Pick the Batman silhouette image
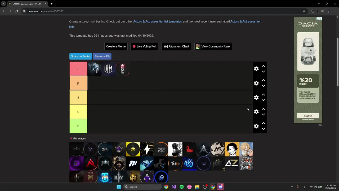Image resolution: width=339 pixels, height=191 pixels. coord(161,163)
